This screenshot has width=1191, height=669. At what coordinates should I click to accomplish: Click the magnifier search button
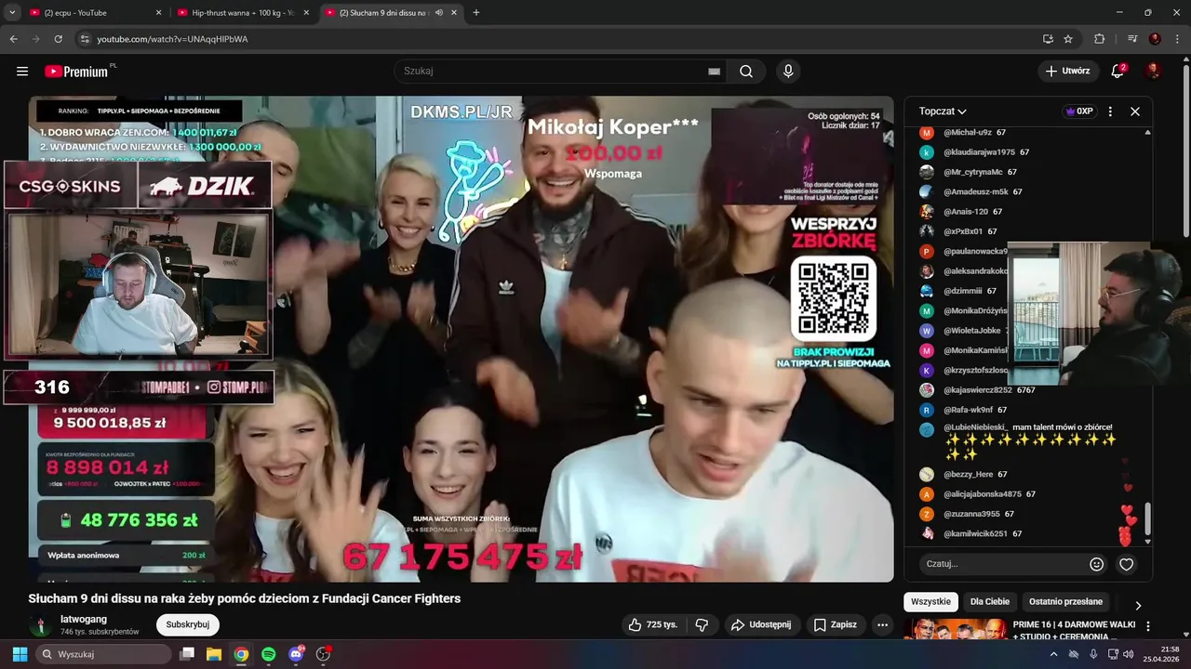click(x=746, y=72)
